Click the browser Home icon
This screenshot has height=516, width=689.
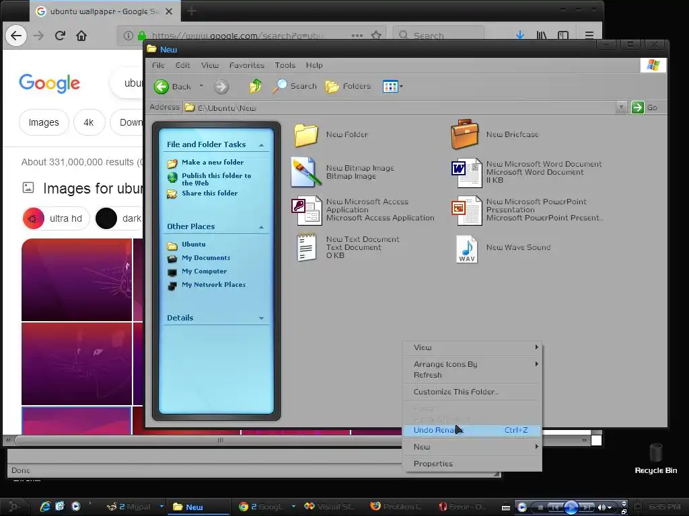tap(81, 36)
